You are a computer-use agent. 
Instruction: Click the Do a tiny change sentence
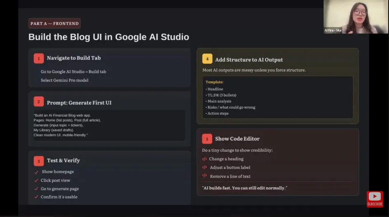(237, 150)
